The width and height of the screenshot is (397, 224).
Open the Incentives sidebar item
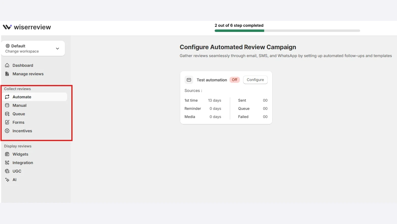[22, 131]
